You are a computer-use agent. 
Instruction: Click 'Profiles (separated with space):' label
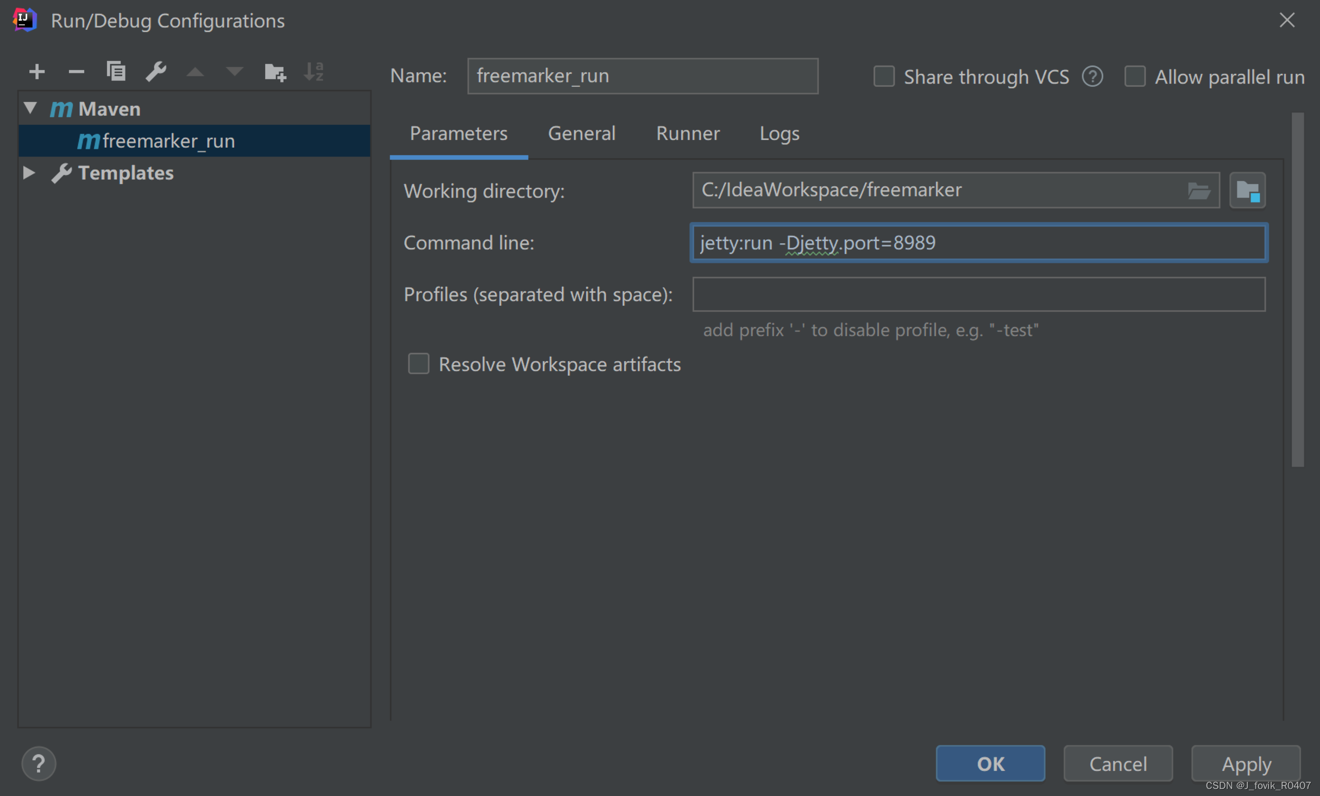538,295
